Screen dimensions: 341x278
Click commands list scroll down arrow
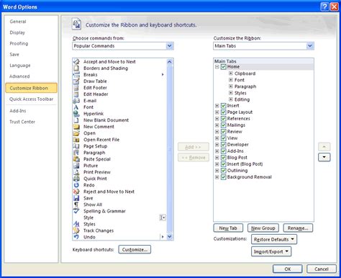point(170,237)
